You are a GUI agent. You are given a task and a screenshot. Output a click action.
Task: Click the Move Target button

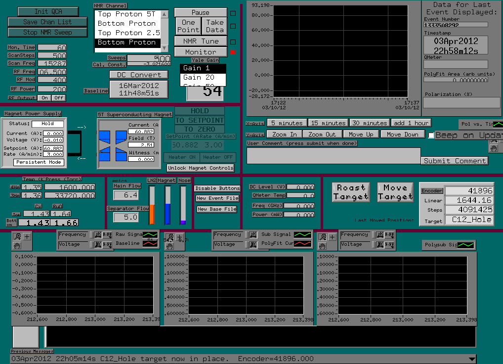[395, 192]
